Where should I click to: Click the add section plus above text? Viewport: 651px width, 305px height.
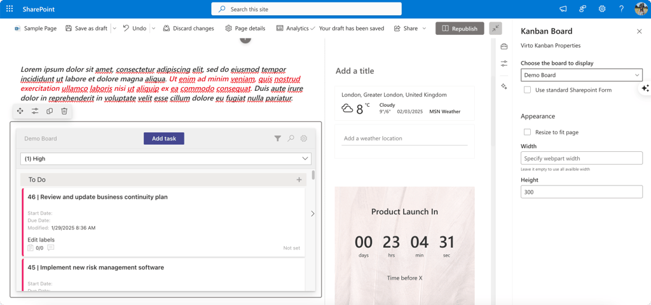click(x=245, y=39)
